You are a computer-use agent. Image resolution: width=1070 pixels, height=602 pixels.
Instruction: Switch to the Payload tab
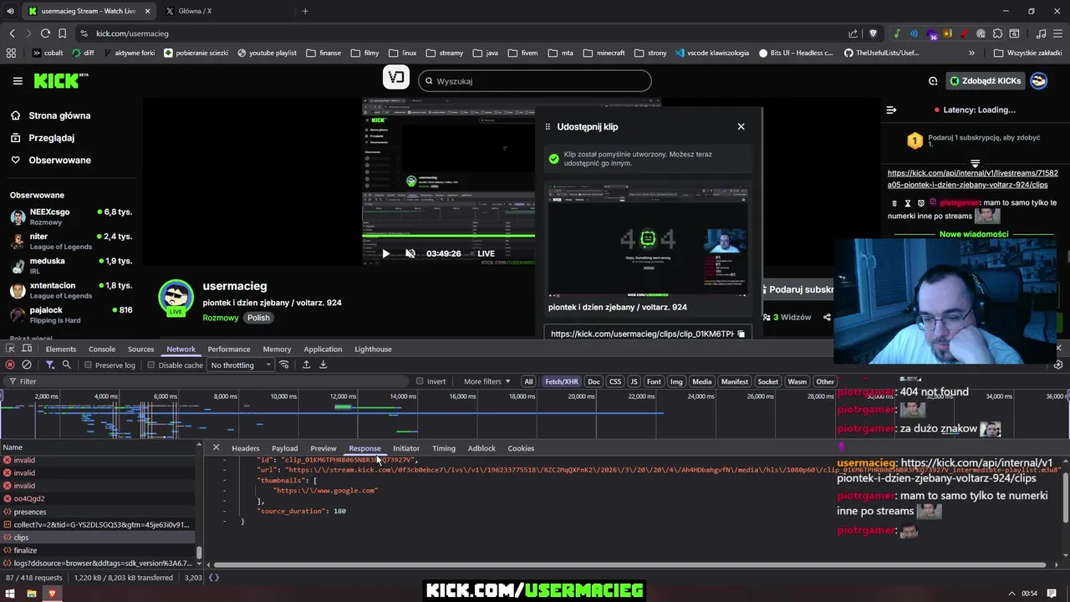click(284, 448)
